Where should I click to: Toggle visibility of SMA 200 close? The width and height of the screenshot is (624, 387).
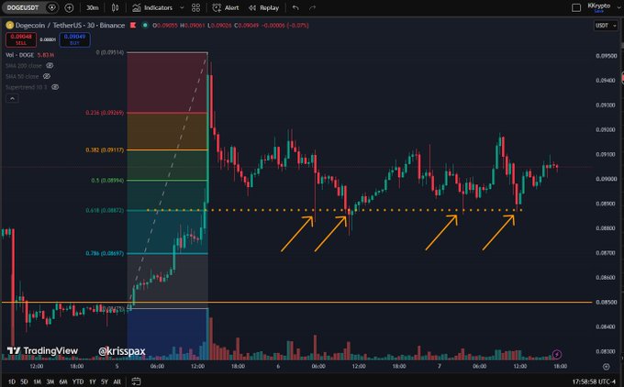[x=50, y=65]
